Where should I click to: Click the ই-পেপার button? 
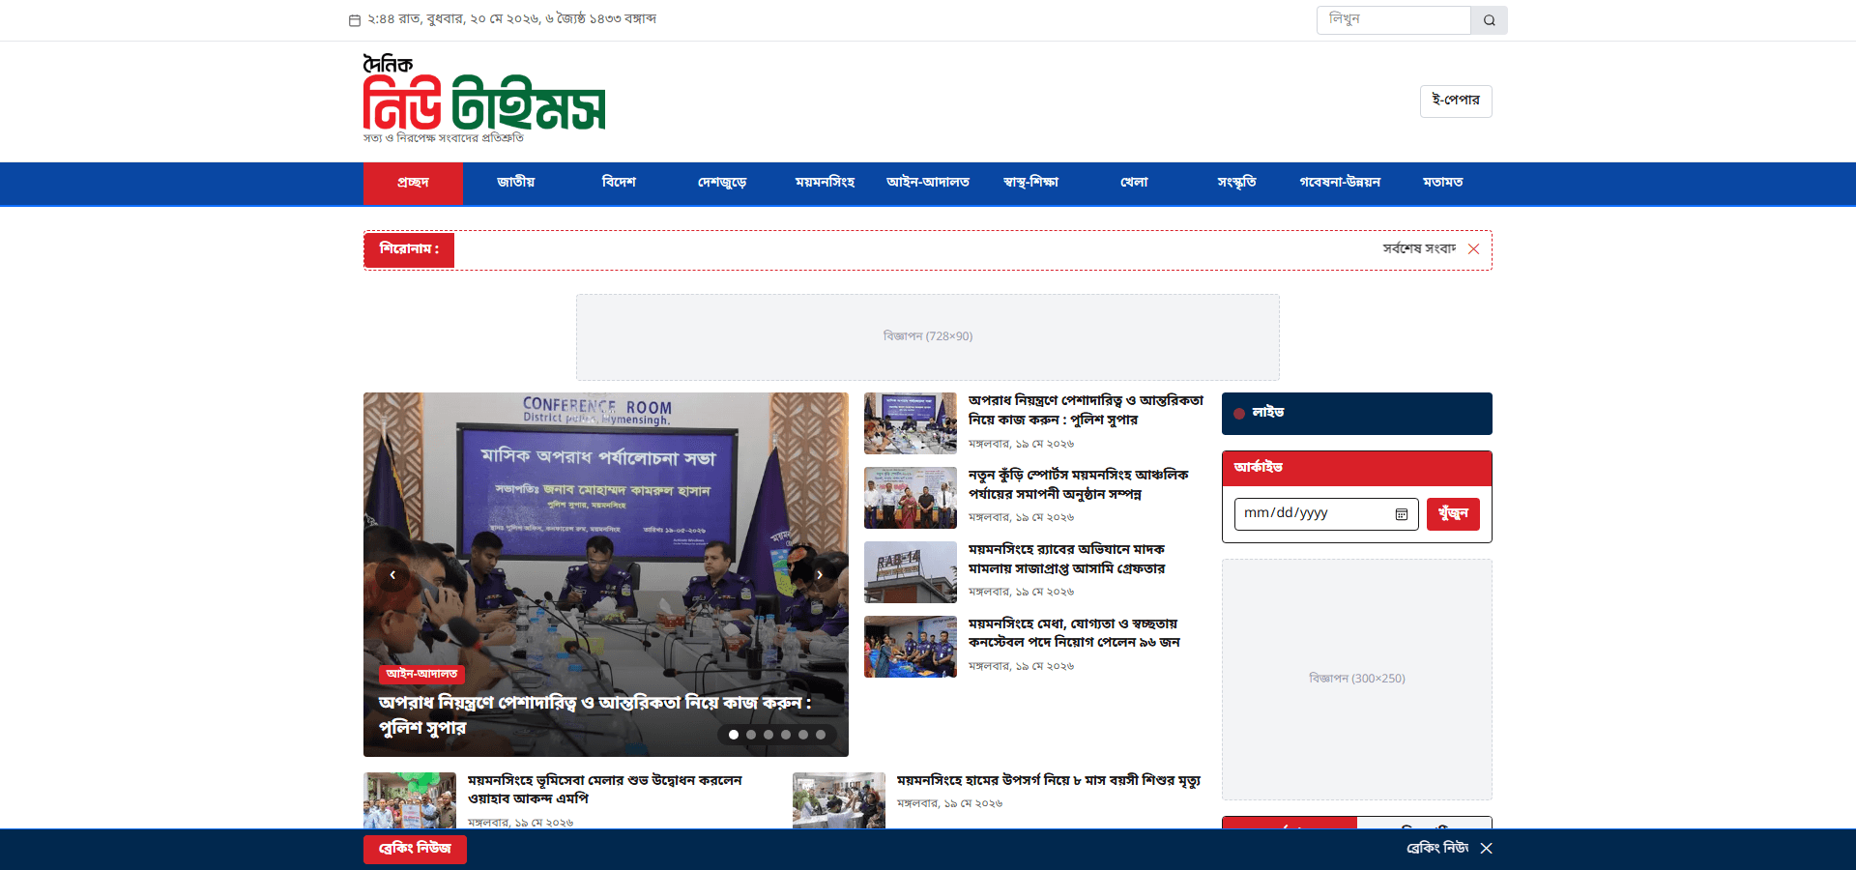[x=1456, y=101]
